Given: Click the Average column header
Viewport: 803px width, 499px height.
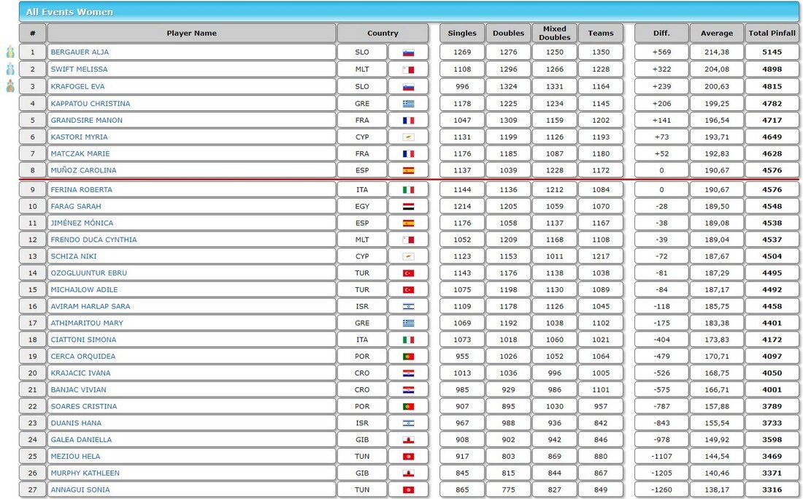Looking at the screenshot, I should pyautogui.click(x=716, y=33).
